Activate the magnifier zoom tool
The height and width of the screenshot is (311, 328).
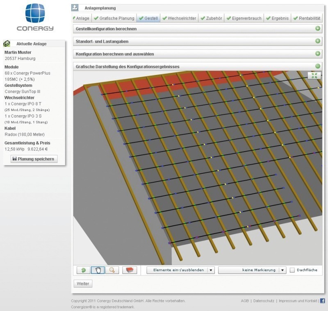coord(112,270)
